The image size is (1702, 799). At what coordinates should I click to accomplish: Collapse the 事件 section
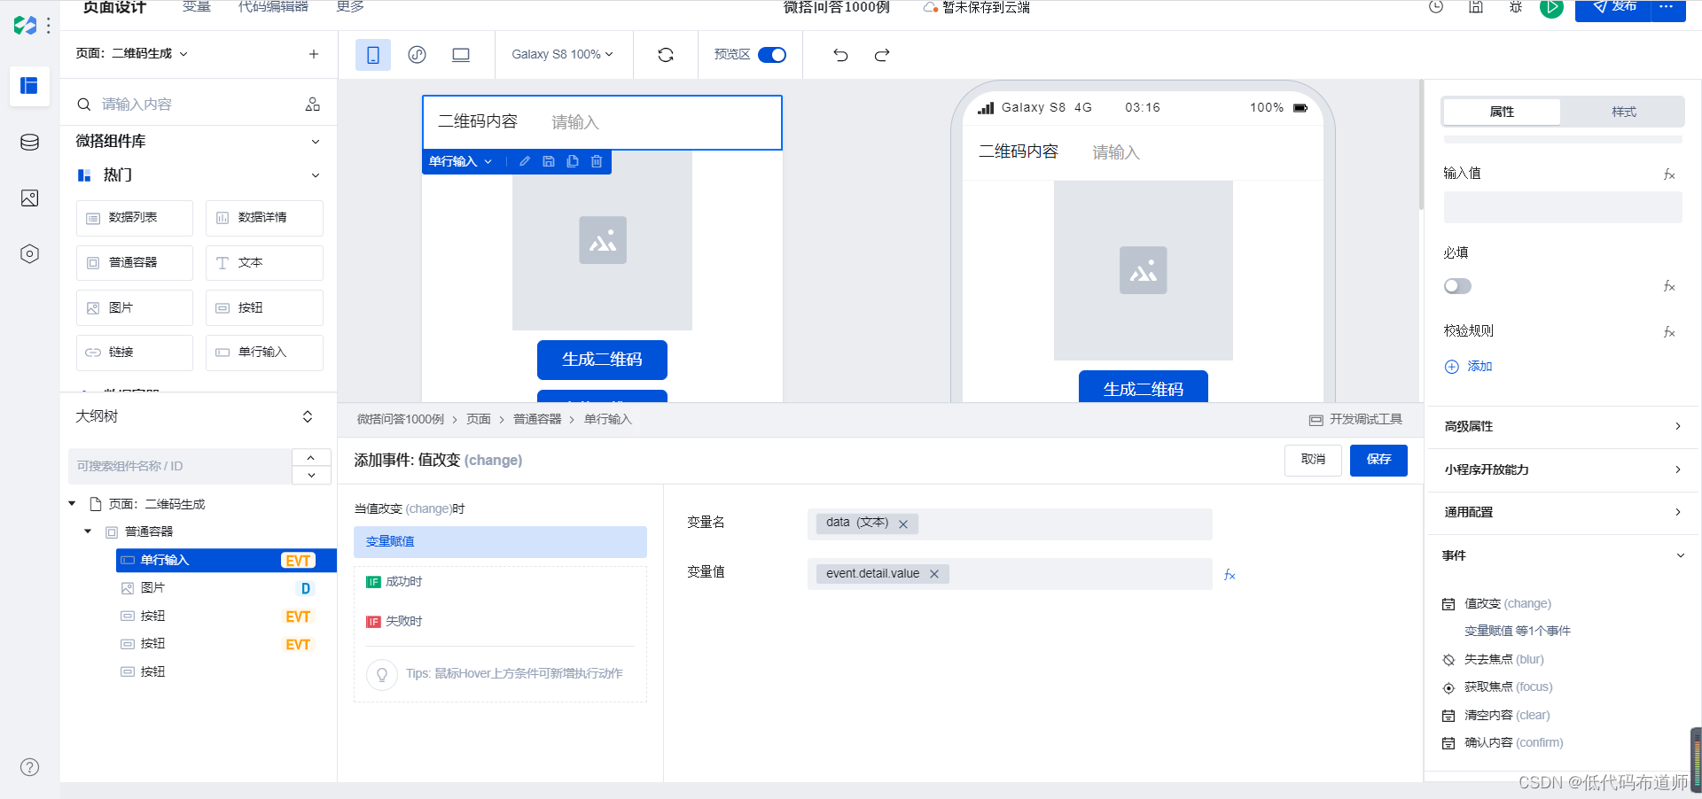coord(1679,555)
